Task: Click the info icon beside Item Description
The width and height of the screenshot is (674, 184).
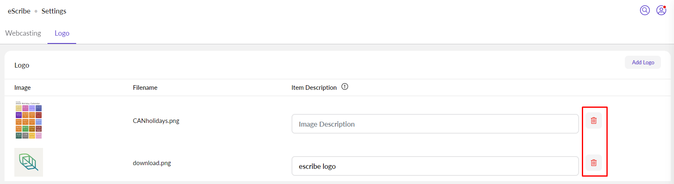Action: coord(345,87)
